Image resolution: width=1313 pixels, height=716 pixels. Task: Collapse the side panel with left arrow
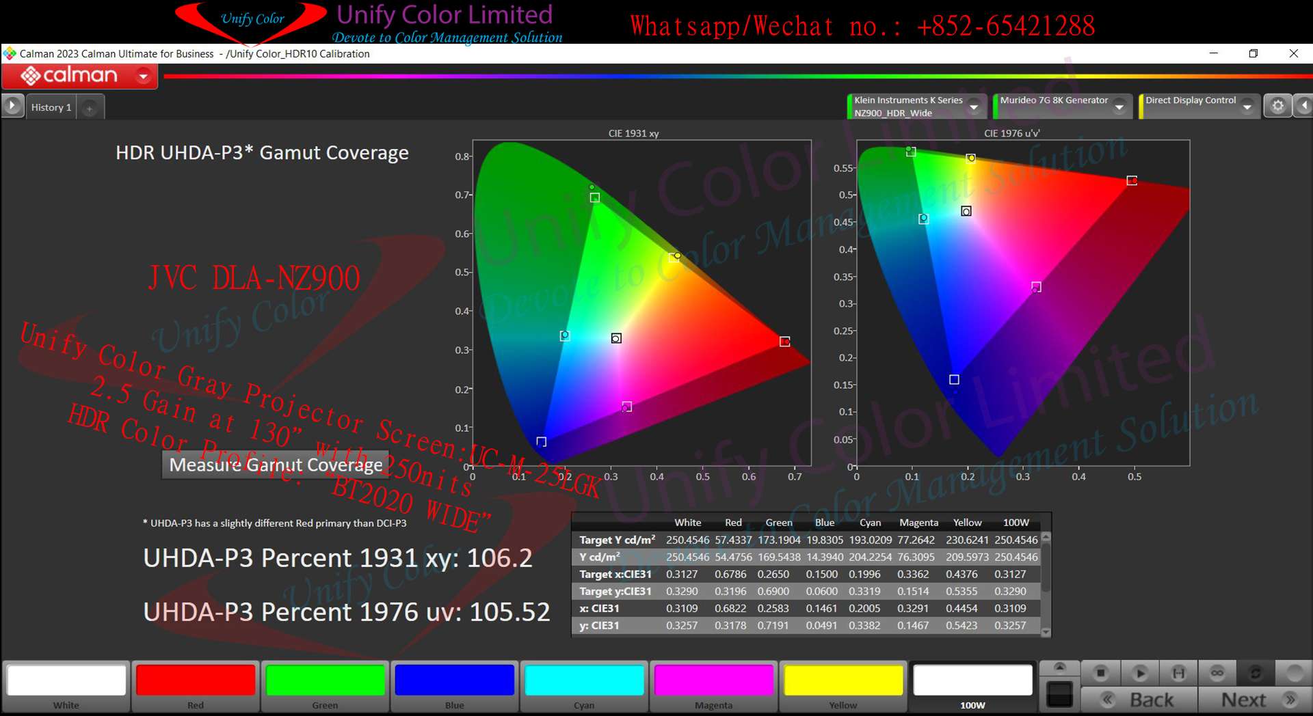click(x=1303, y=106)
